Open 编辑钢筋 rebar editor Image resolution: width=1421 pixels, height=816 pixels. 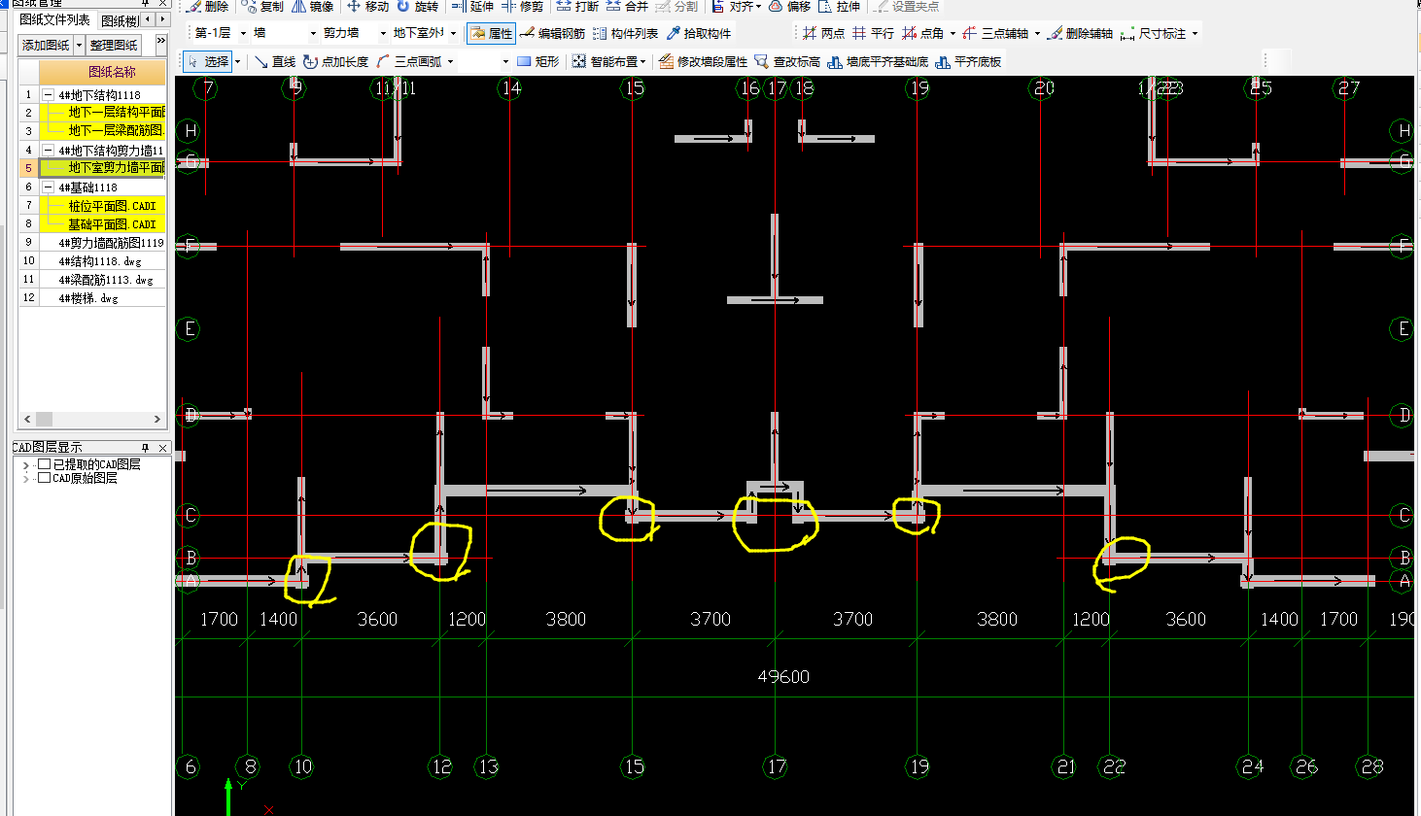(553, 33)
